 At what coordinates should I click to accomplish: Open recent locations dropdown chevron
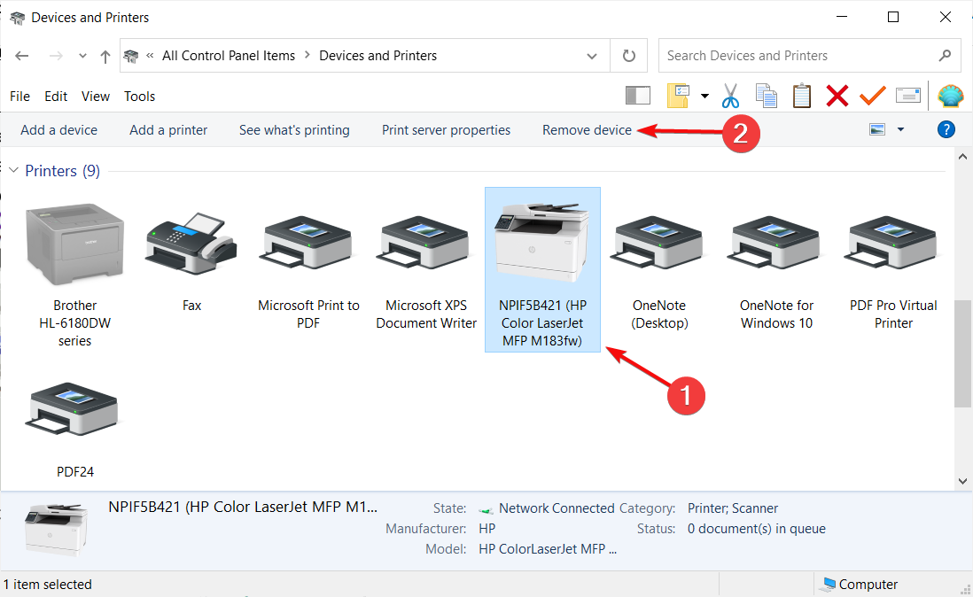[x=82, y=56]
